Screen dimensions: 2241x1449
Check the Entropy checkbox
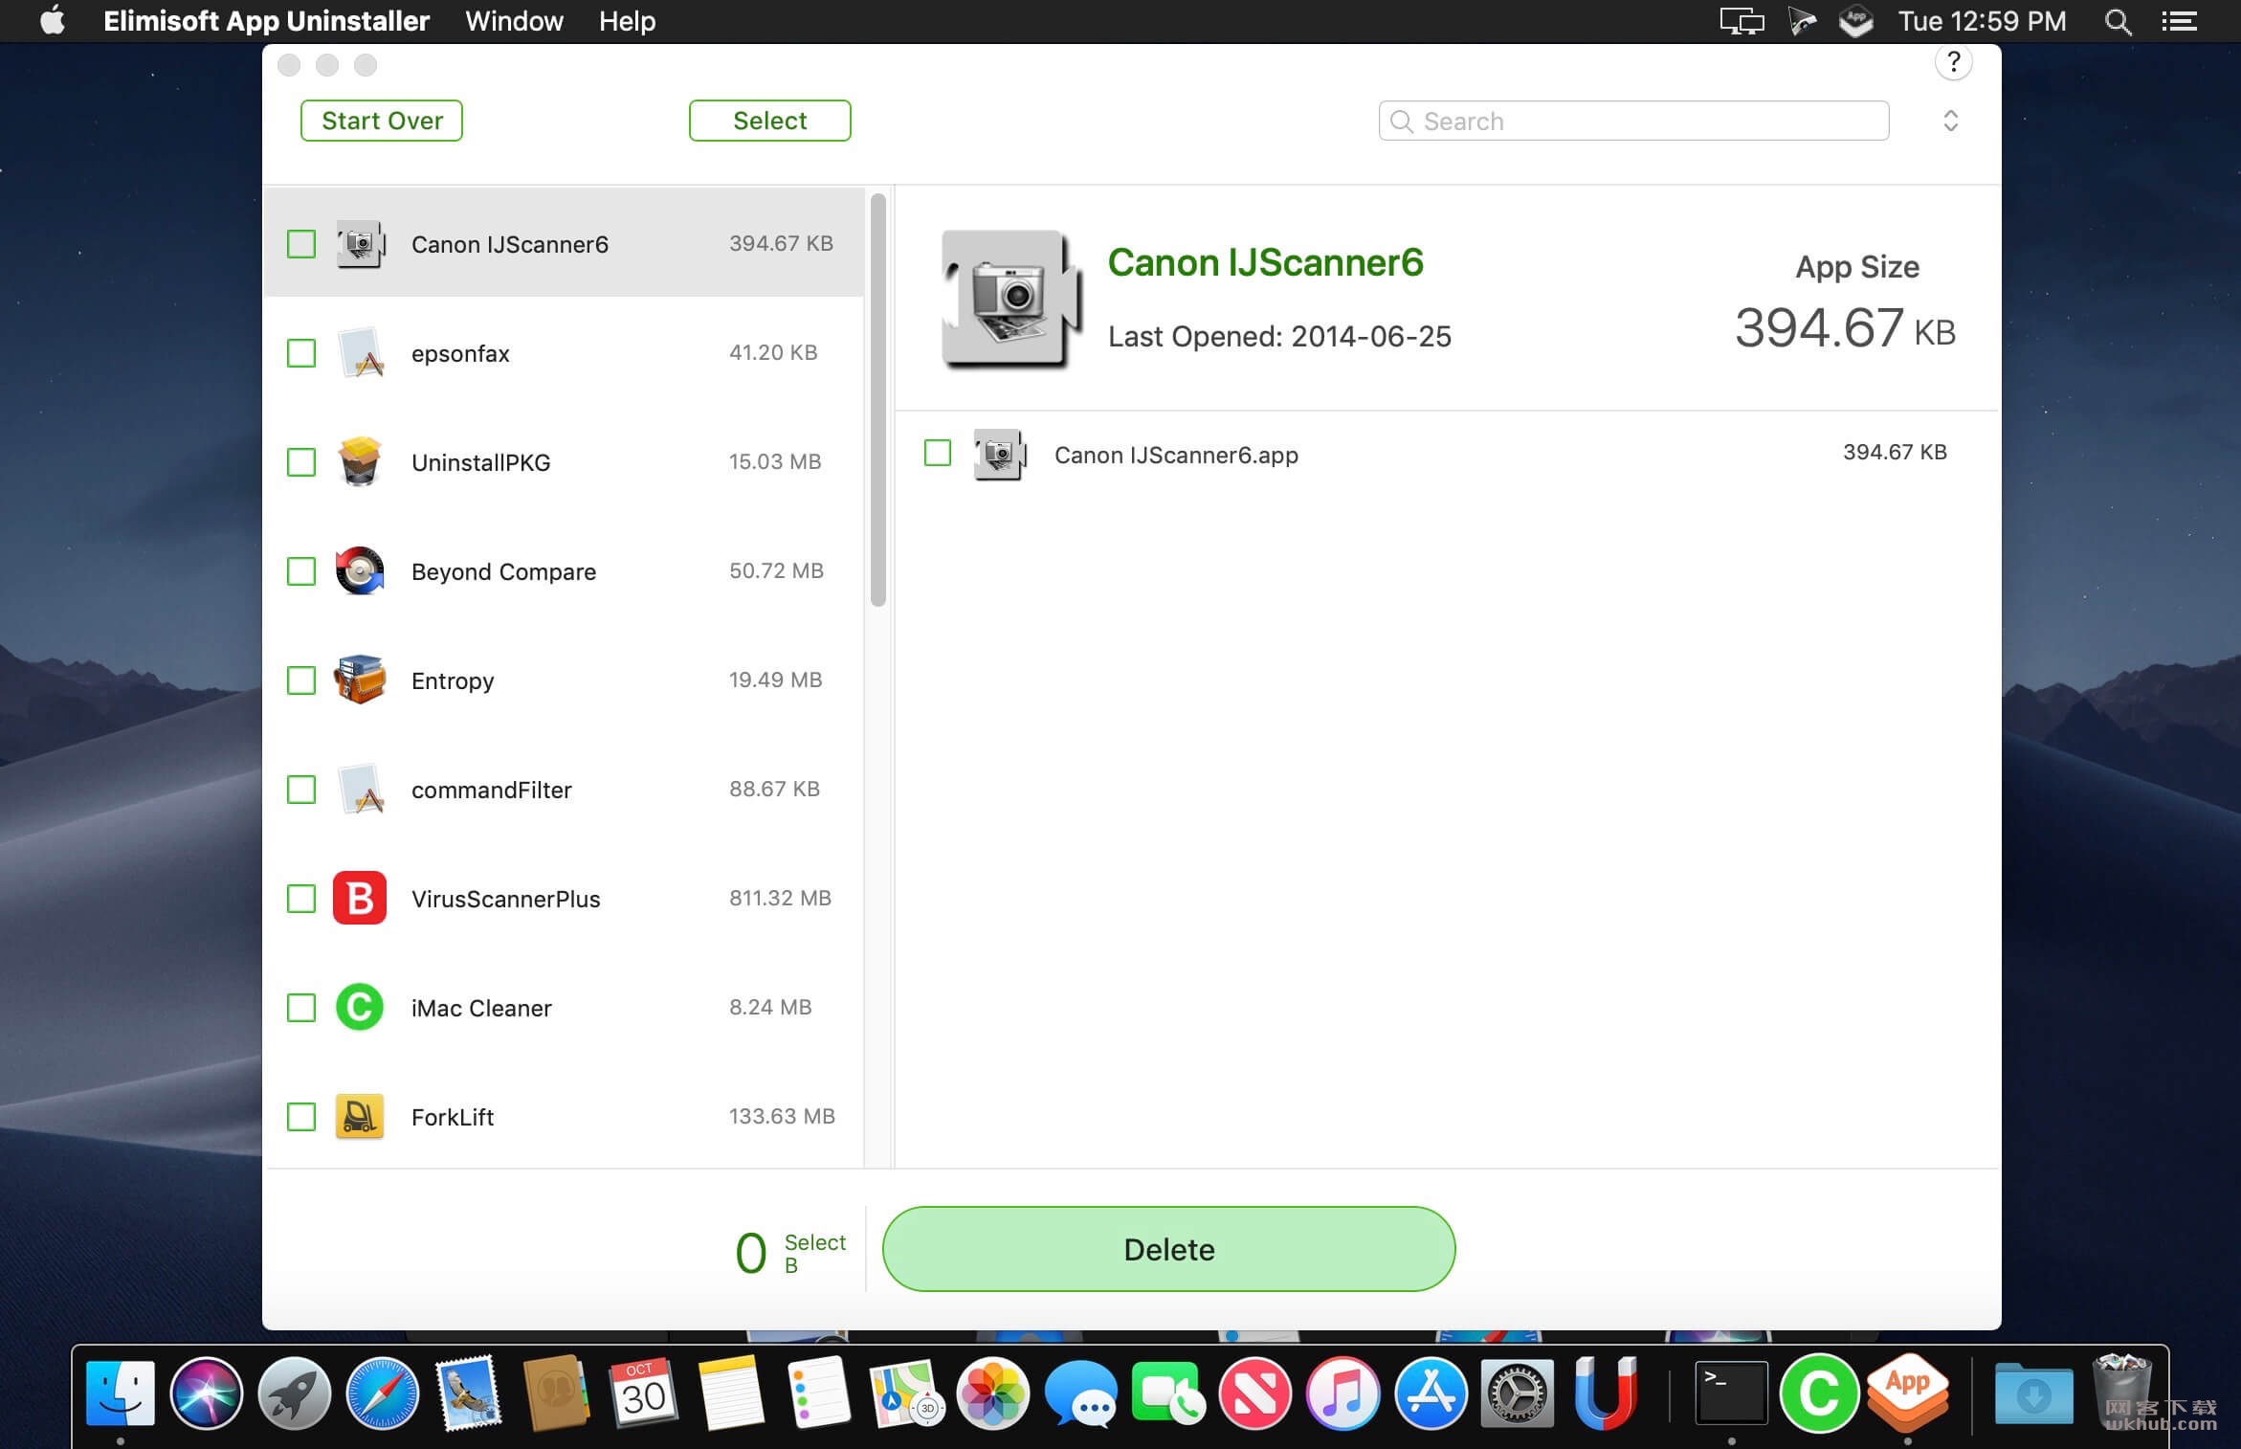point(301,680)
